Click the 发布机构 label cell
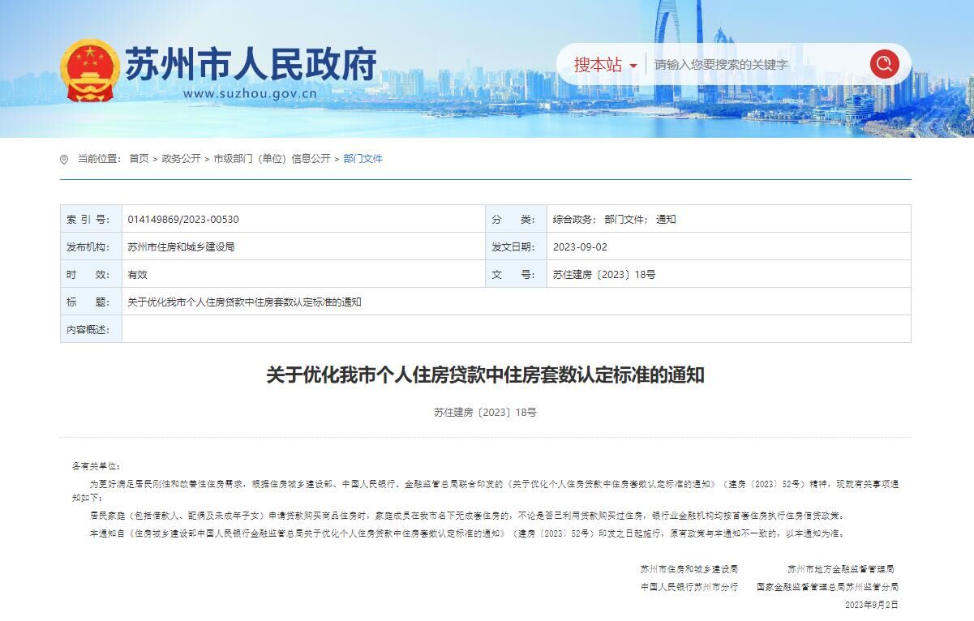 coord(91,247)
